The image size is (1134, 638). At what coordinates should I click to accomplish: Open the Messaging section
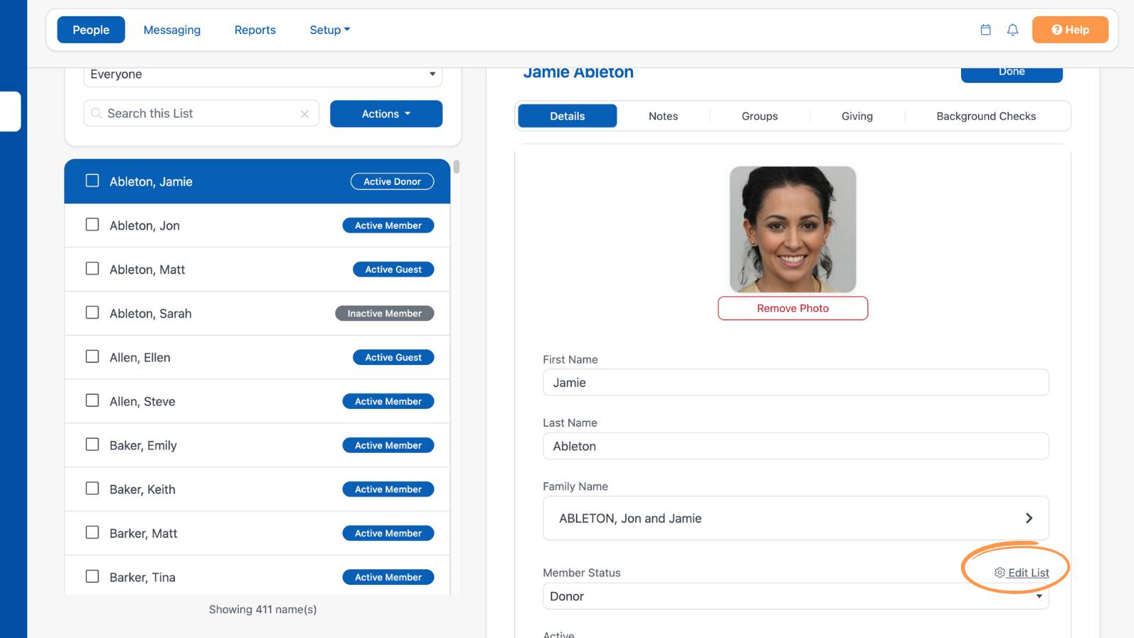172,30
